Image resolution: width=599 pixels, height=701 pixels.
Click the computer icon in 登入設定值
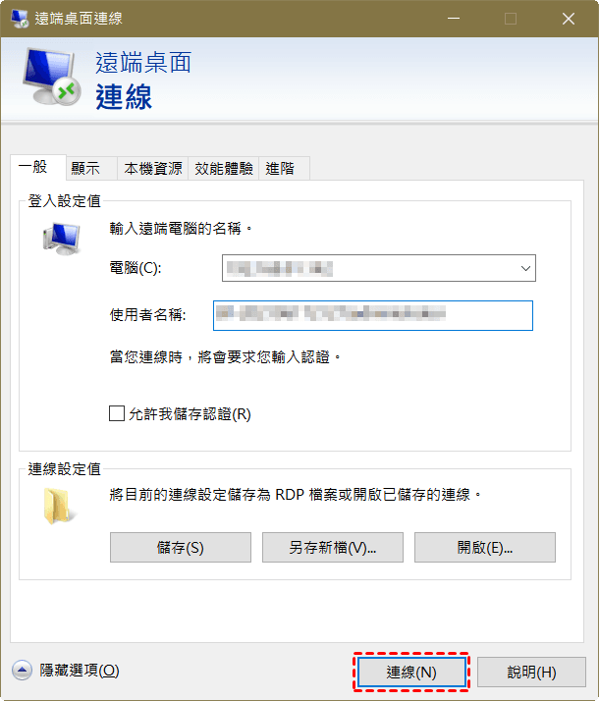tap(62, 239)
